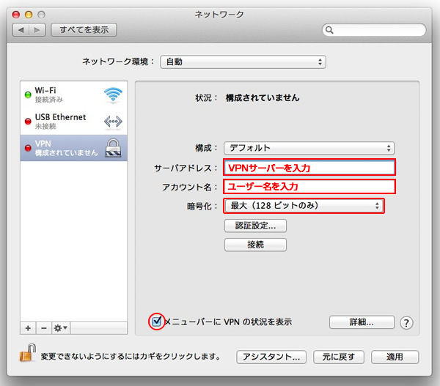Click the すべてを表示 button

[x=84, y=30]
